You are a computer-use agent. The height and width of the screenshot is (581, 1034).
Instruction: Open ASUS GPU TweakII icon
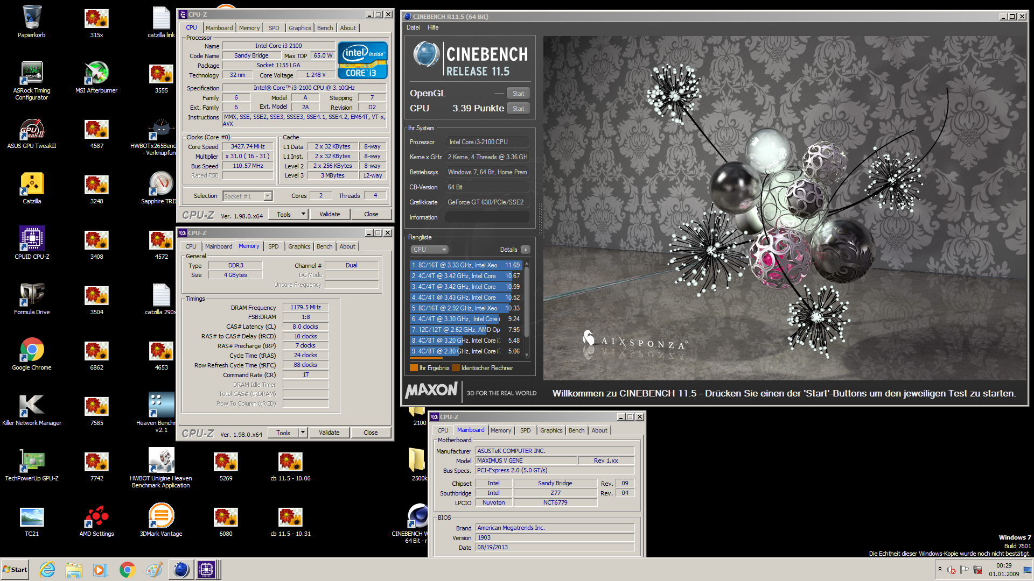click(32, 133)
